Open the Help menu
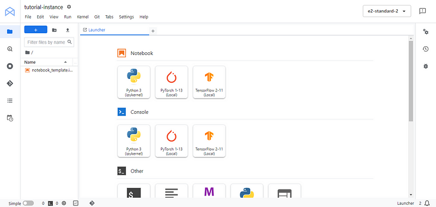Screen dimensions: 436x207 pyautogui.click(x=144, y=17)
